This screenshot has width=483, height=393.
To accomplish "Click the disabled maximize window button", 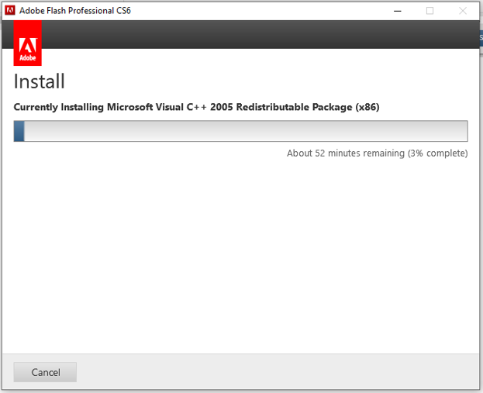I will pyautogui.click(x=430, y=11).
